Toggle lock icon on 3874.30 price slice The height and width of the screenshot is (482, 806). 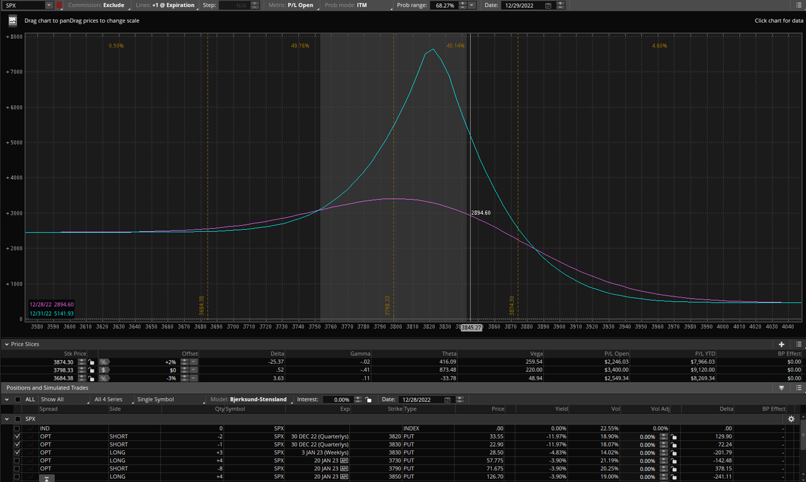91,362
